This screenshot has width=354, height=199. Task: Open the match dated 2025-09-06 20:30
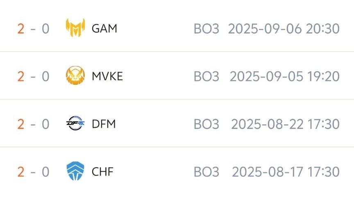(284, 29)
